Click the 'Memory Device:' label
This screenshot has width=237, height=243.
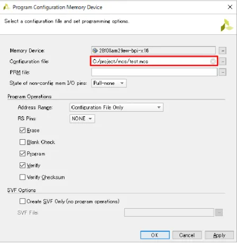(x=27, y=51)
